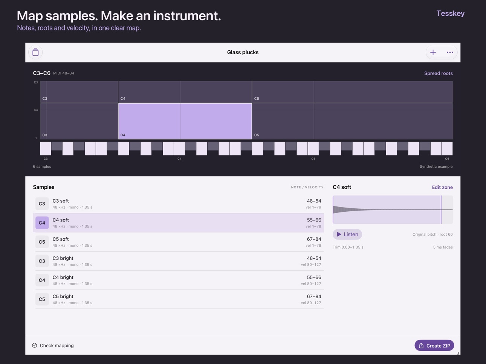The image size is (486, 364).
Task: Click the Edit zone link
Action: tap(442, 187)
